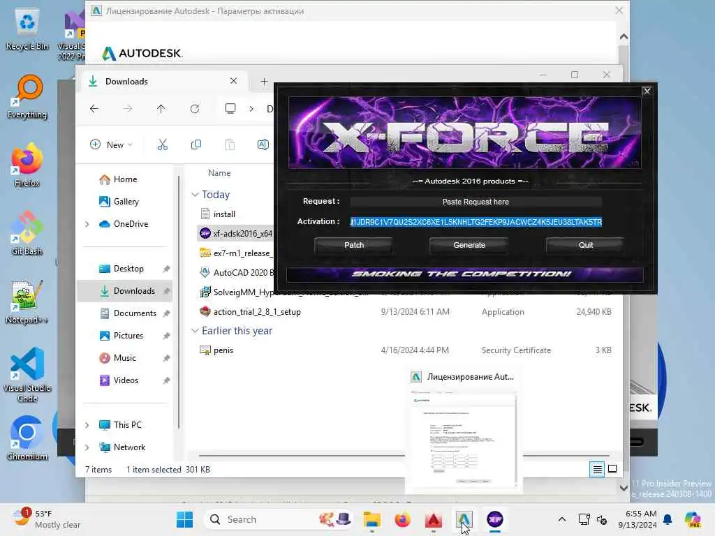Switch to details view layout

[597, 469]
